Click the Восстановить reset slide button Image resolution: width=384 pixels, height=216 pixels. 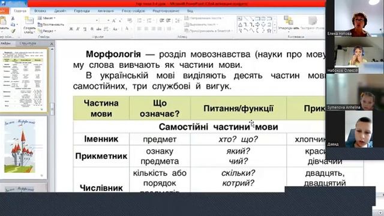pos(50,25)
